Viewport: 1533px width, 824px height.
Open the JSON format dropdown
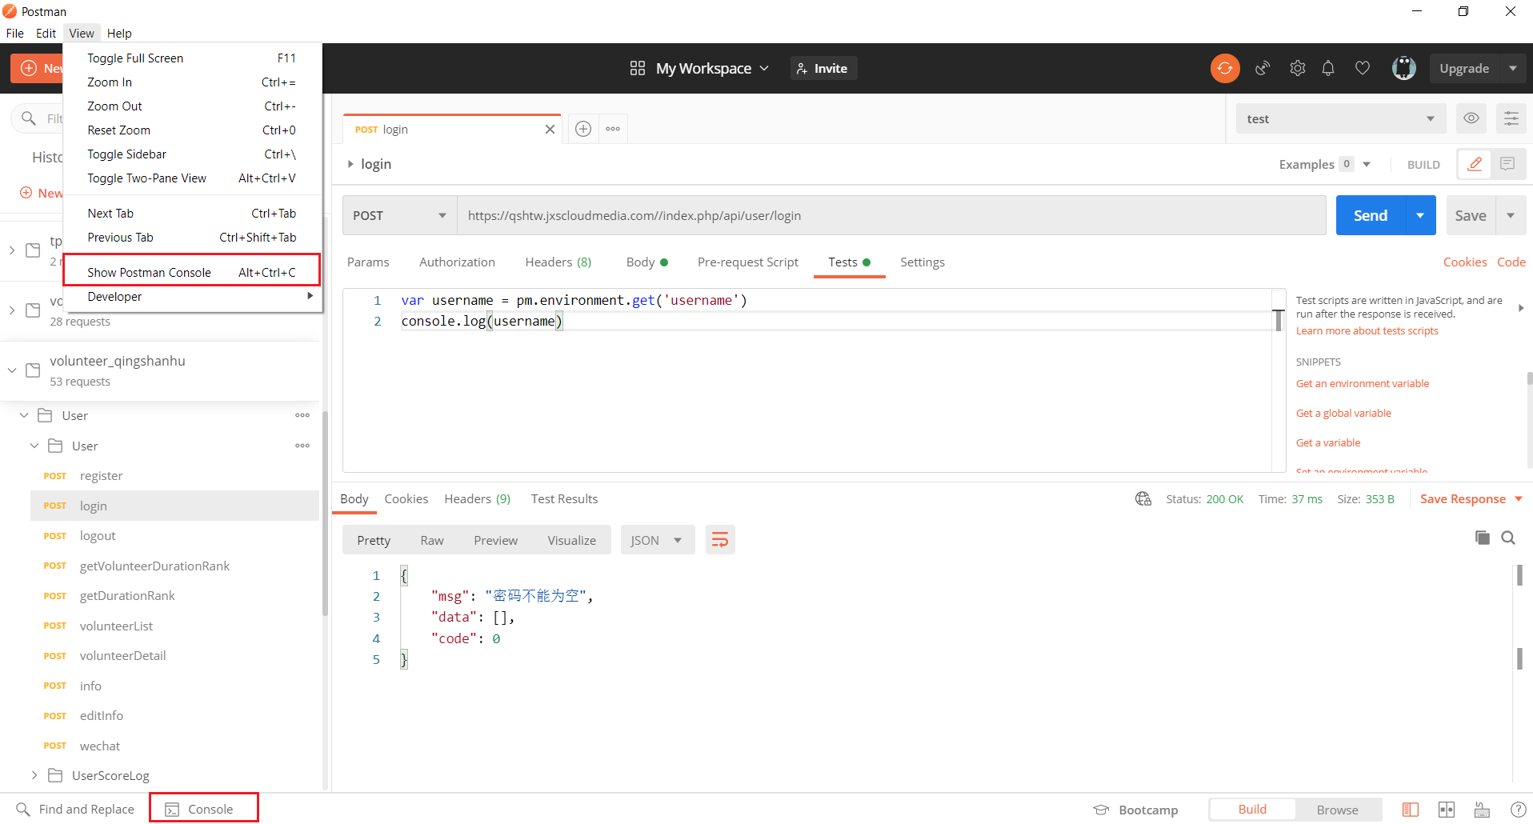click(x=657, y=540)
